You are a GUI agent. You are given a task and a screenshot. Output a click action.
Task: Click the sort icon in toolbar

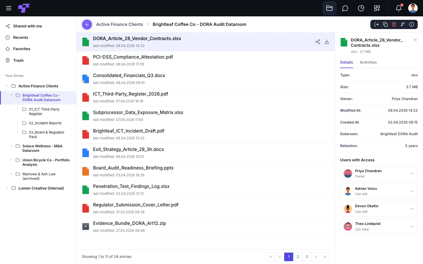[x=403, y=25]
